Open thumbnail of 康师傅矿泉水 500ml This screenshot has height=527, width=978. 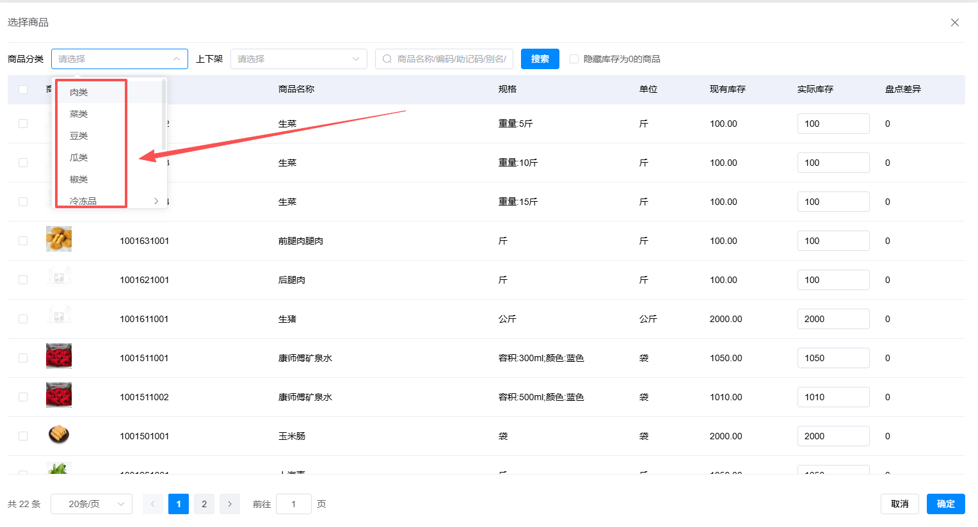(x=59, y=395)
